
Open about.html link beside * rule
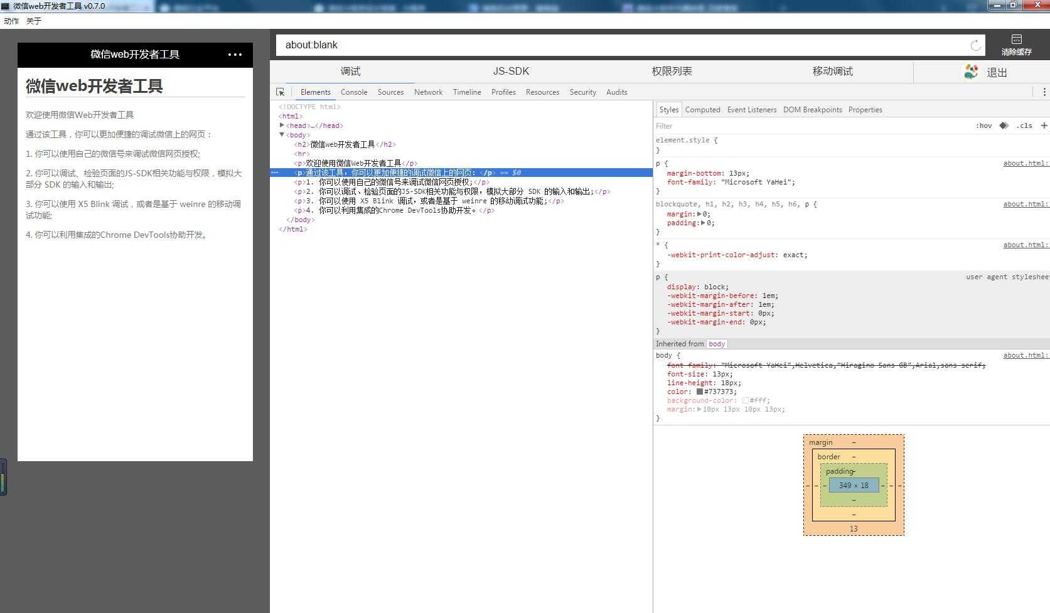click(1025, 245)
